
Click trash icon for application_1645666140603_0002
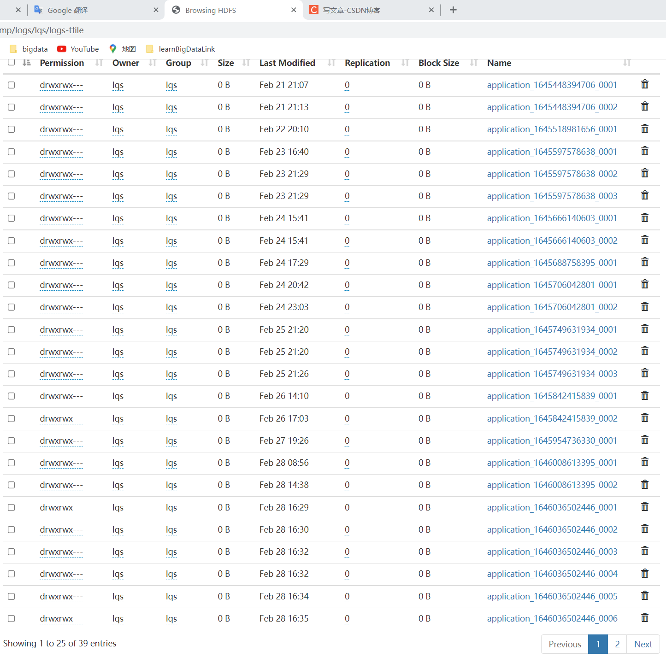[645, 240]
